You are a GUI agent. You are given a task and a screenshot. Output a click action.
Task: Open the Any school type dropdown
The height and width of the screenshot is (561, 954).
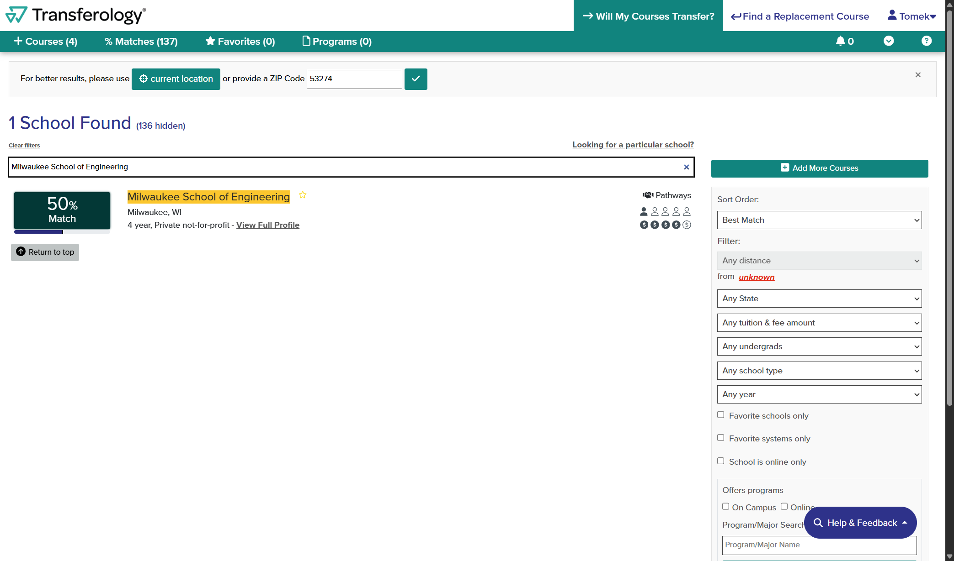[x=819, y=371]
